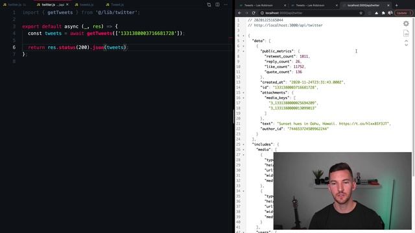Collapse the media object on line 34

point(244,191)
